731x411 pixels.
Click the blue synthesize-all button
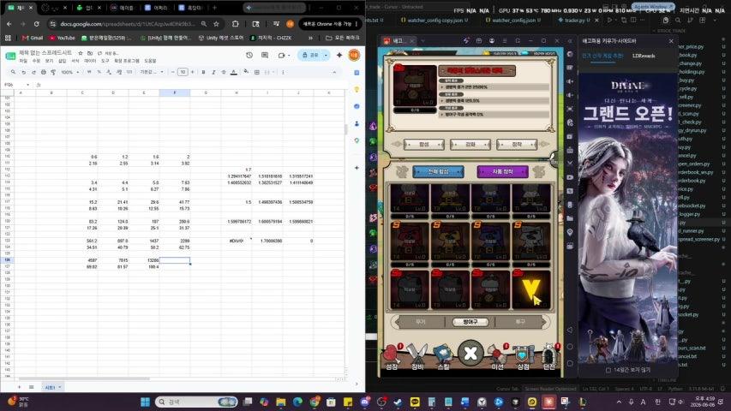coord(438,171)
